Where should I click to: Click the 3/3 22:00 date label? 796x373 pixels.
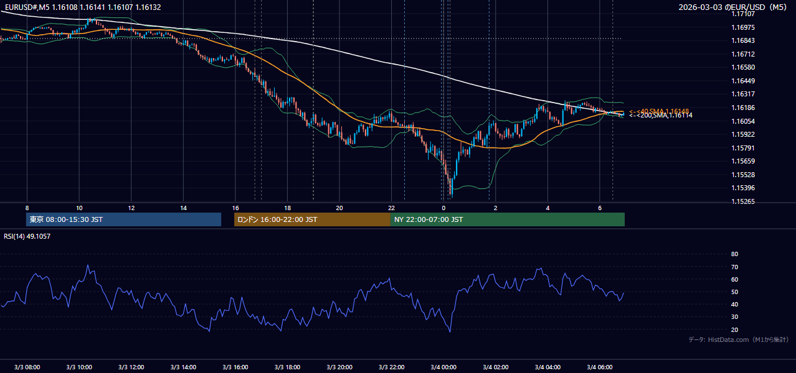[392, 367]
